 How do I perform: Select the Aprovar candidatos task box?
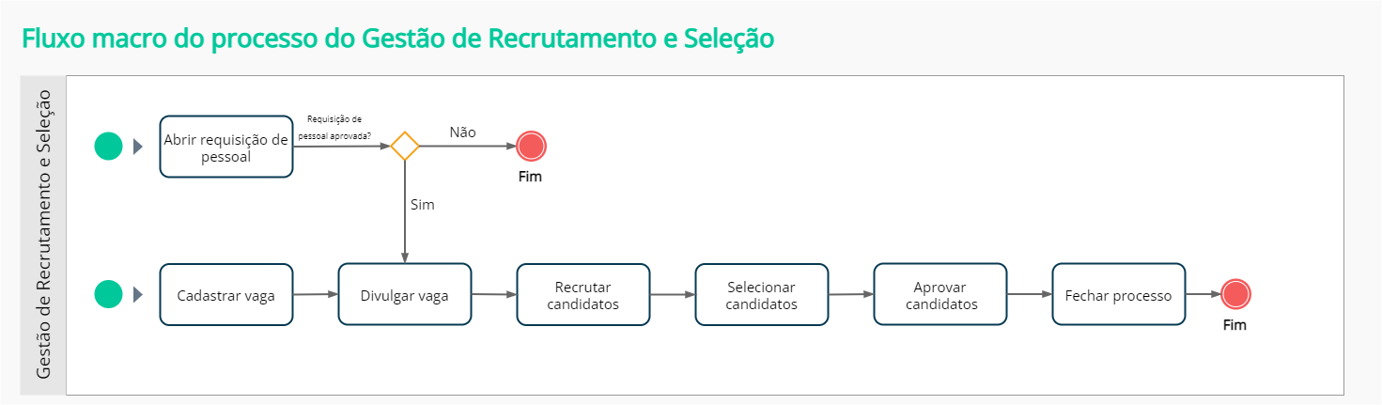pos(939,295)
